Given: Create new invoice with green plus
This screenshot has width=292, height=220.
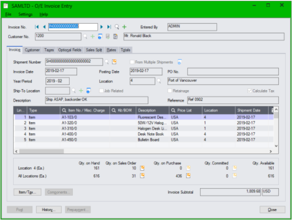Looking at the screenshot, I should 124,27.
